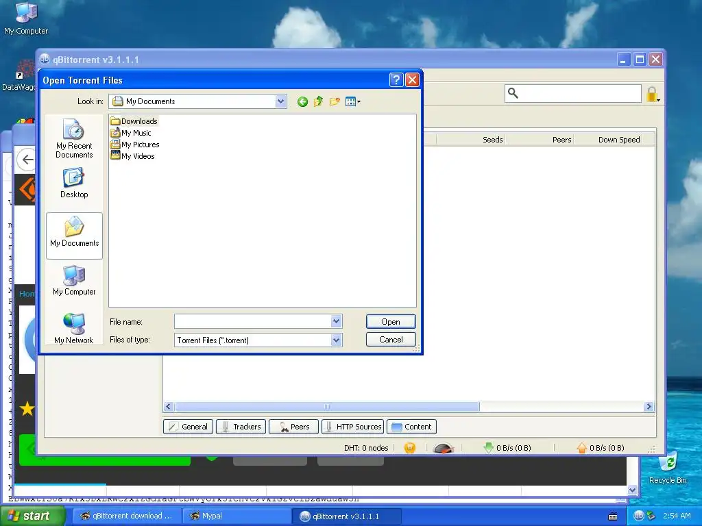The image size is (702, 526).
Task: Click the green download speed icon
Action: tap(488, 448)
